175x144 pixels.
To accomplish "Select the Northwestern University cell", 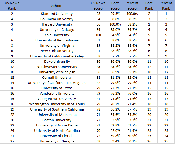I will pyautogui.click(x=57, y=67).
